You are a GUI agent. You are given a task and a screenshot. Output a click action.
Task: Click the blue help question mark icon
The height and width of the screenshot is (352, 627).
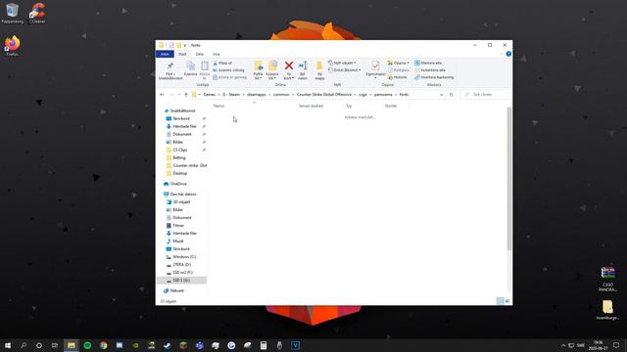(x=508, y=54)
